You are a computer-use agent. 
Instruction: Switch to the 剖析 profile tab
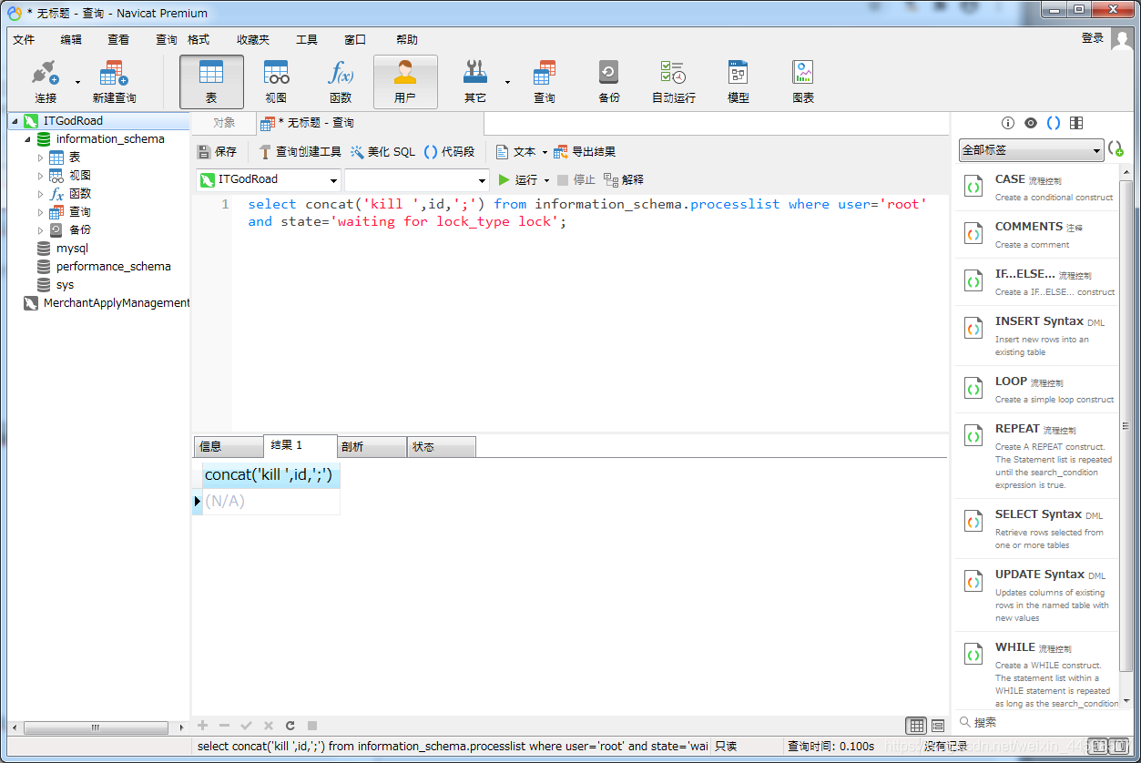(x=372, y=446)
